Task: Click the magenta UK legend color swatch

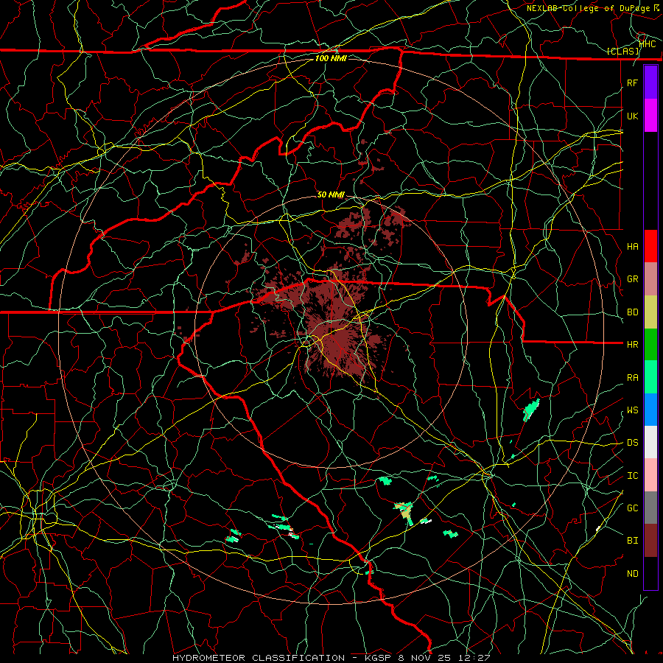Action: (650, 116)
